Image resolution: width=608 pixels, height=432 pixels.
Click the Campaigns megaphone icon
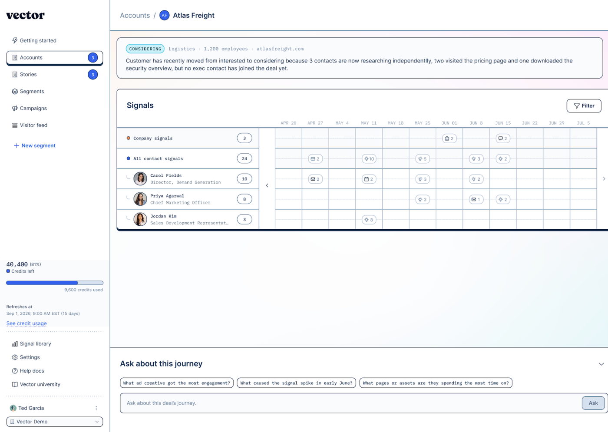point(15,109)
